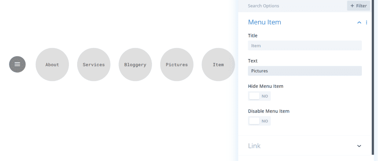Click the Link section title text
Image resolution: width=378 pixels, height=161 pixels.
point(254,146)
